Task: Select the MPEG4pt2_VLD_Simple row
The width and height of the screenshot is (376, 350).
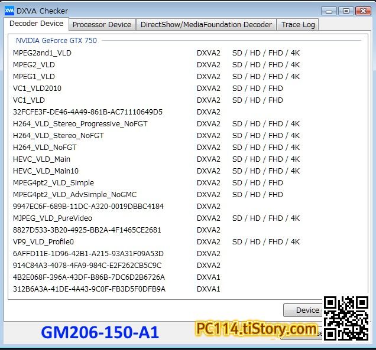Action: pos(148,183)
